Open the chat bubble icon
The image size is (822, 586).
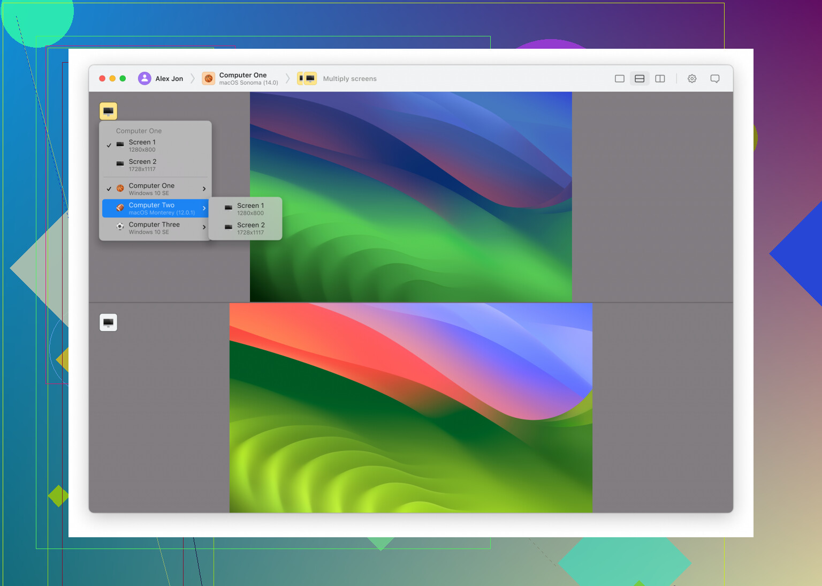tap(714, 79)
